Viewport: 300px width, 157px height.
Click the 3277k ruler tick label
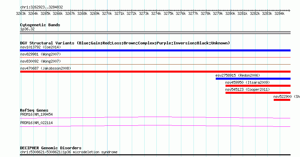[193, 13]
